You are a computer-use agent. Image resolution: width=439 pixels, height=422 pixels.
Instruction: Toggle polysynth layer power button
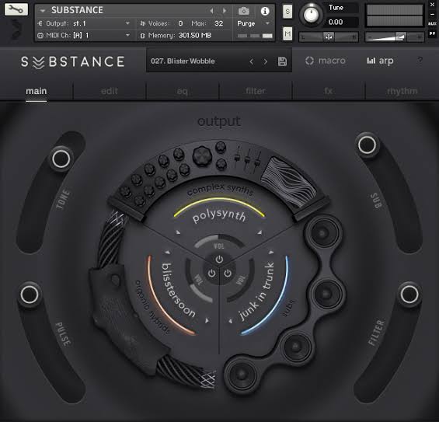(219, 260)
